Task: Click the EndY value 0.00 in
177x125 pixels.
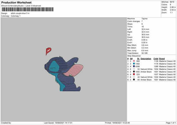Action: tap(144, 42)
